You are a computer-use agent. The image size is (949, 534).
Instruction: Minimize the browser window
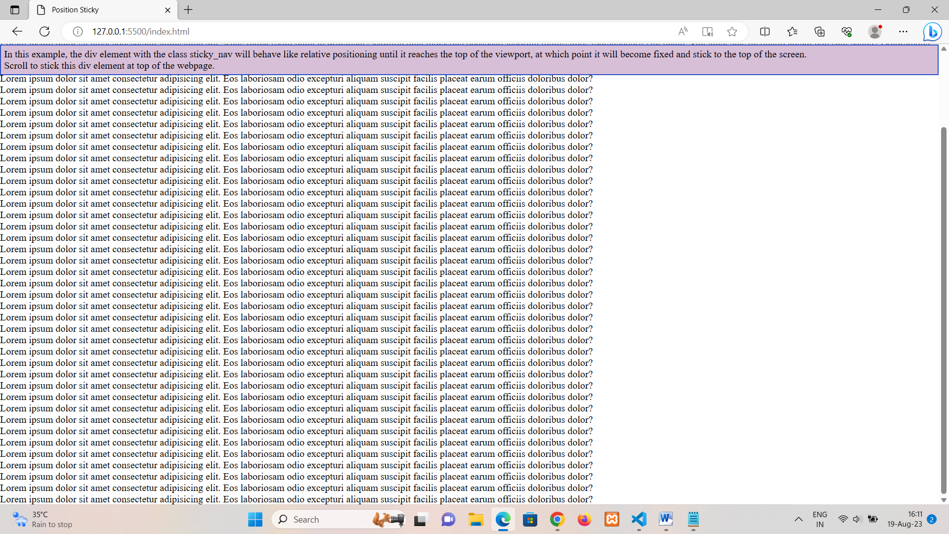coord(878,10)
